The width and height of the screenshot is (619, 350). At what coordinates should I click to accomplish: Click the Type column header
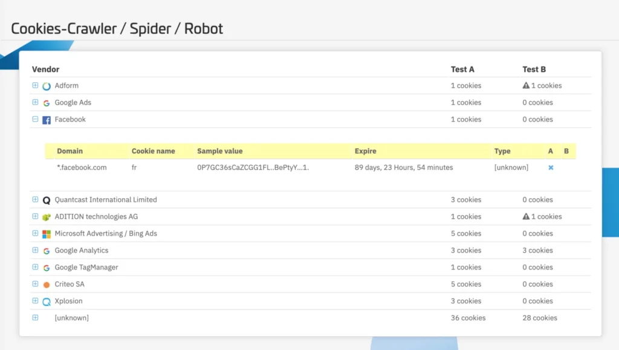(x=502, y=151)
